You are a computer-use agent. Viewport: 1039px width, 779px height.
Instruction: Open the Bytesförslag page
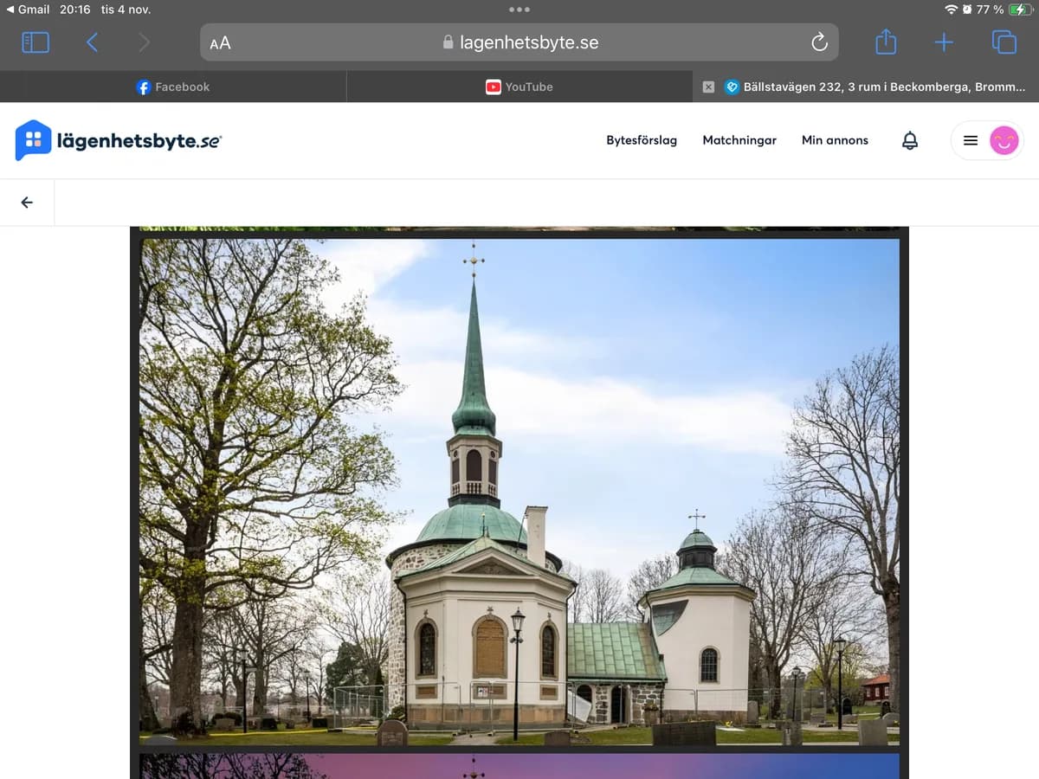point(642,140)
